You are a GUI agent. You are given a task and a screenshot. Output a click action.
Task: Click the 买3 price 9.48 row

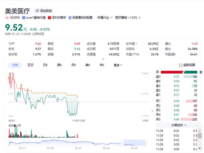tap(177, 110)
